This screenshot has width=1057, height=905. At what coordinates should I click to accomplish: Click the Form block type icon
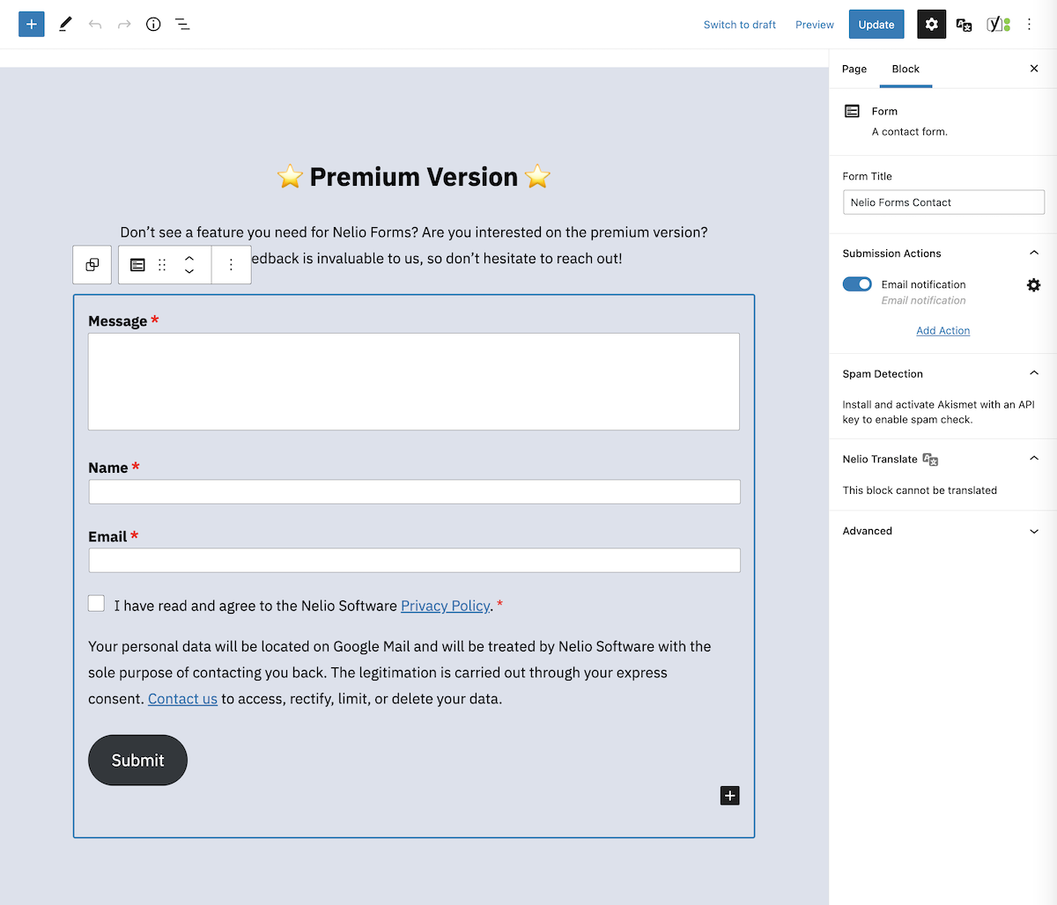click(x=137, y=264)
